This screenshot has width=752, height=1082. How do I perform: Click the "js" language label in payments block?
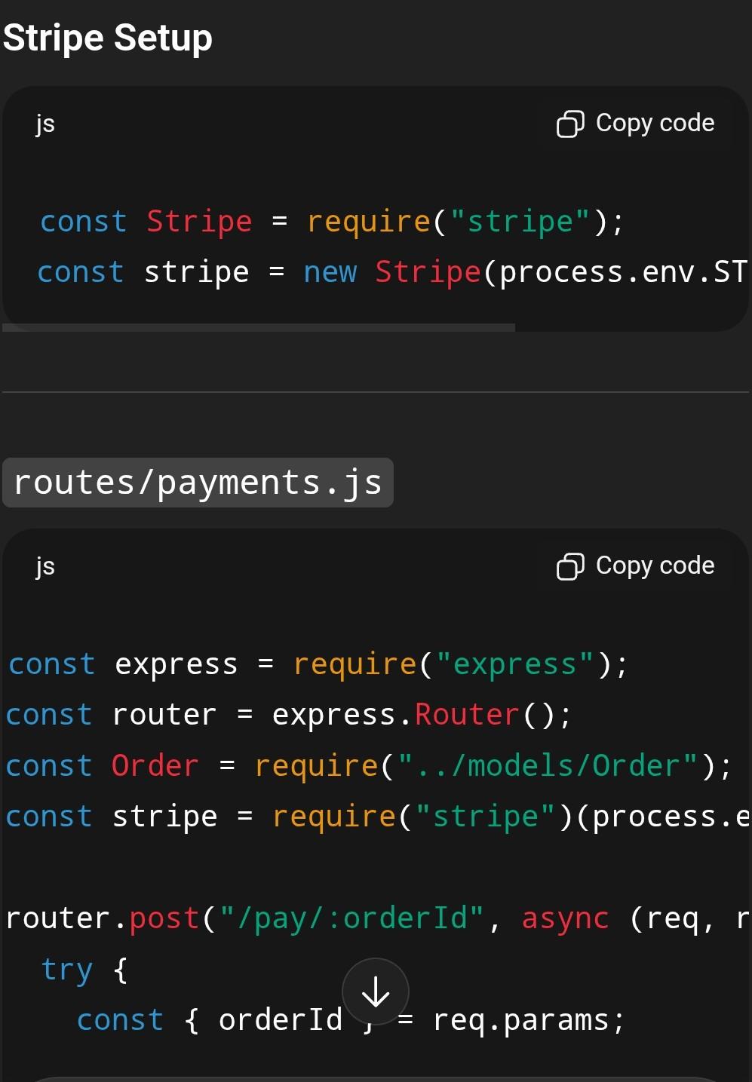(45, 566)
